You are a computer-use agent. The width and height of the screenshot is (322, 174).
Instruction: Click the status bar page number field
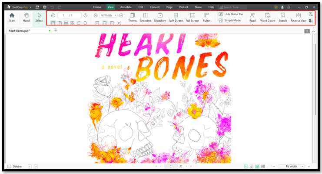(171, 167)
